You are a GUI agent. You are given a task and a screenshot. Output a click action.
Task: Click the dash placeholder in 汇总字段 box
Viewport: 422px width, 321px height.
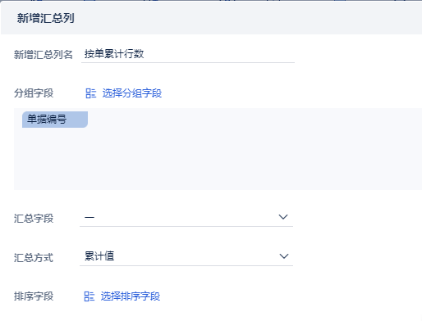click(89, 218)
